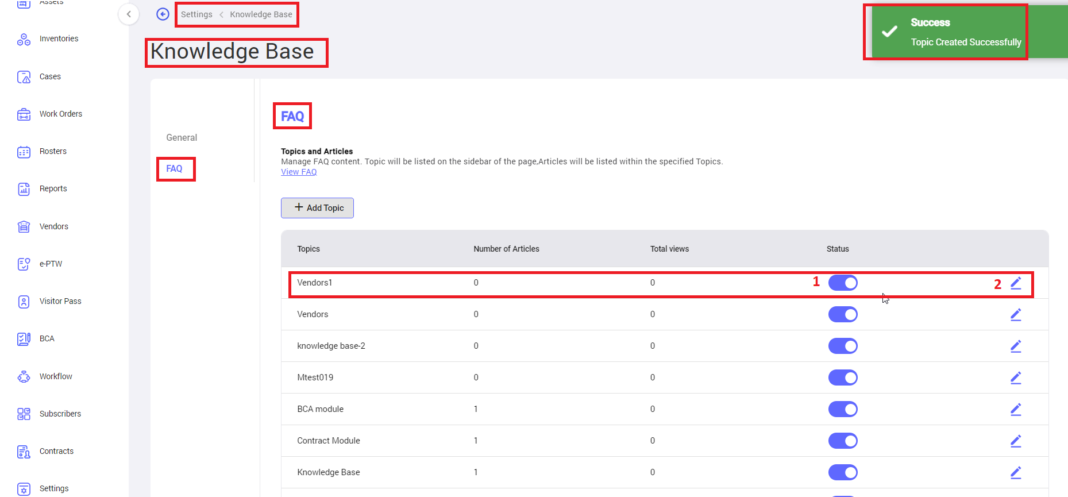Viewport: 1068px width, 497px height.
Task: Click Number of Articles column header
Action: (x=506, y=249)
